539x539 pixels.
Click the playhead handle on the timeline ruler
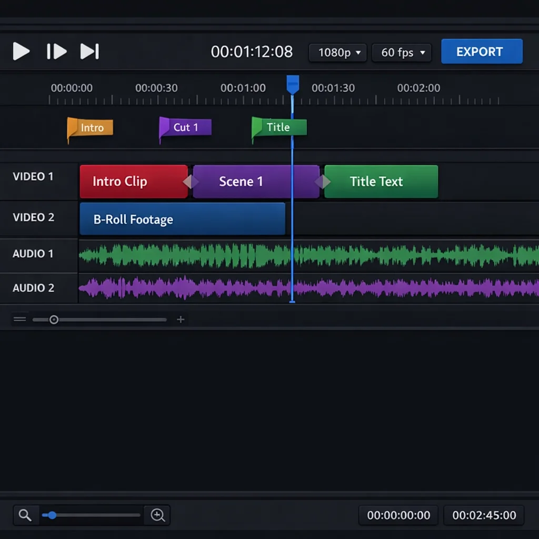click(293, 83)
